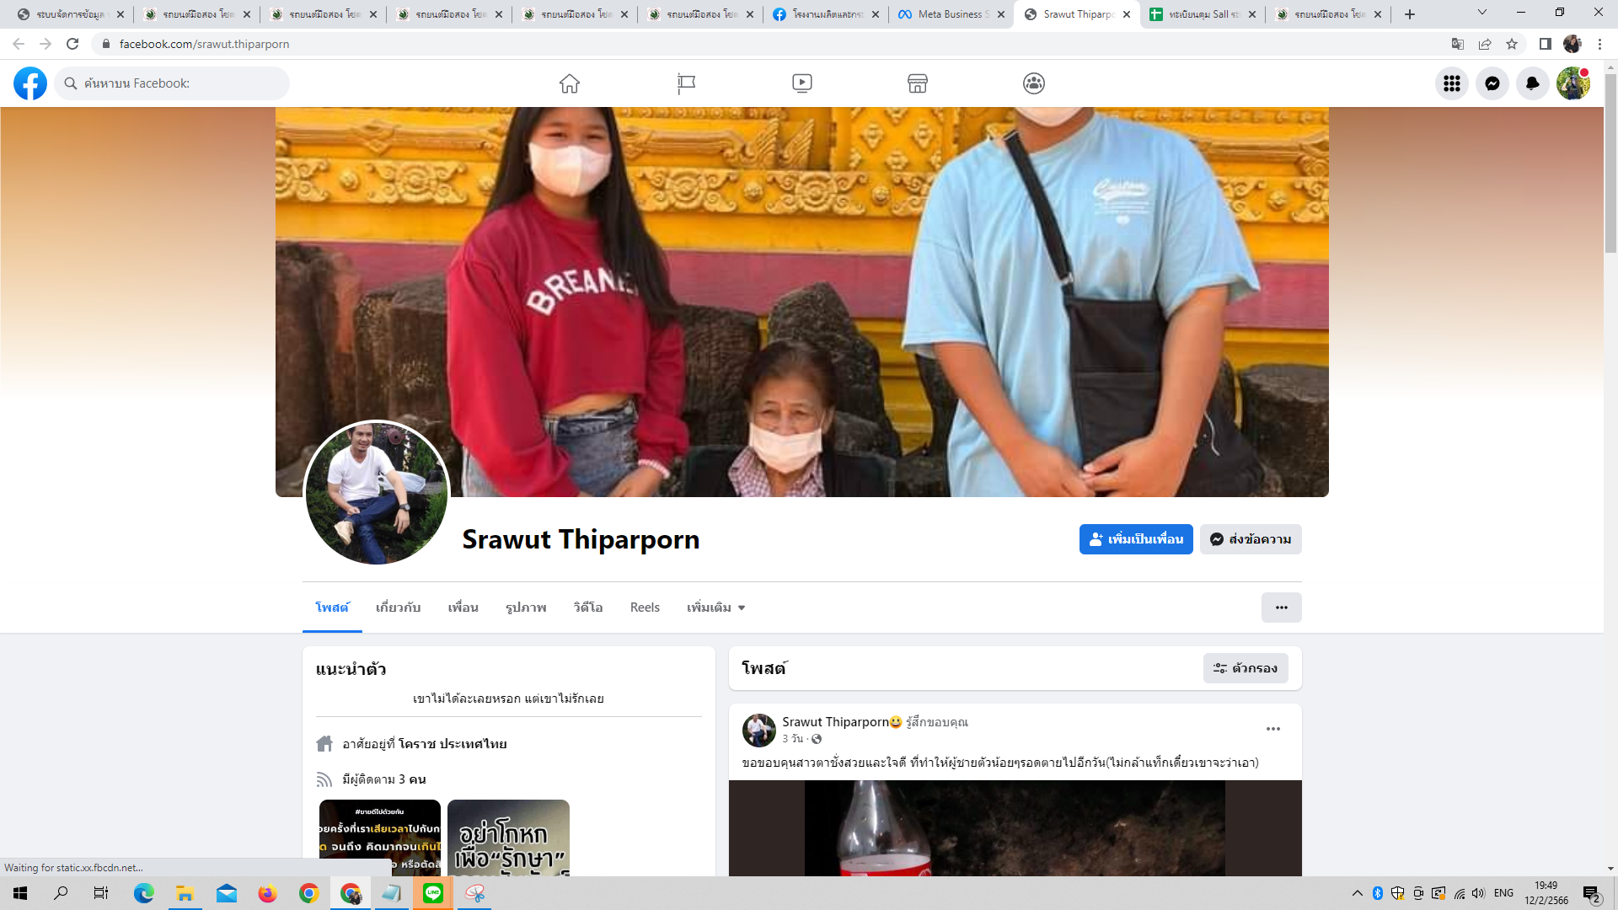The image size is (1618, 910).
Task: Open Facebook Home icon in top navigation
Action: coord(570,83)
